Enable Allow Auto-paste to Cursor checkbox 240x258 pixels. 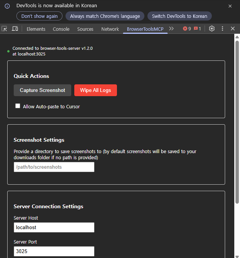click(x=18, y=106)
